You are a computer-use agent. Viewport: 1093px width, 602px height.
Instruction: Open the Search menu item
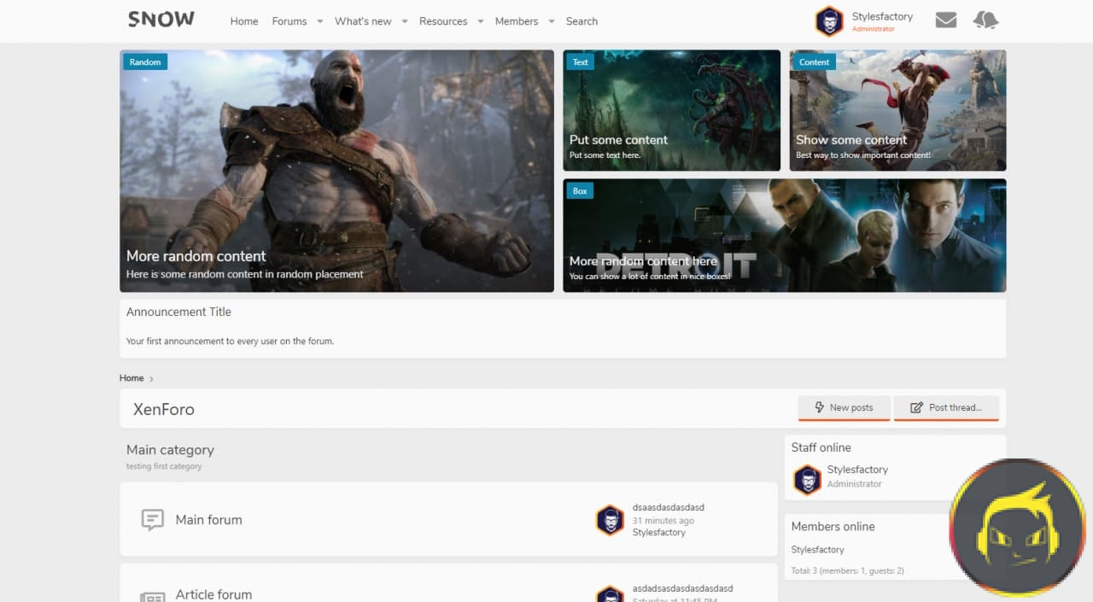(x=582, y=21)
